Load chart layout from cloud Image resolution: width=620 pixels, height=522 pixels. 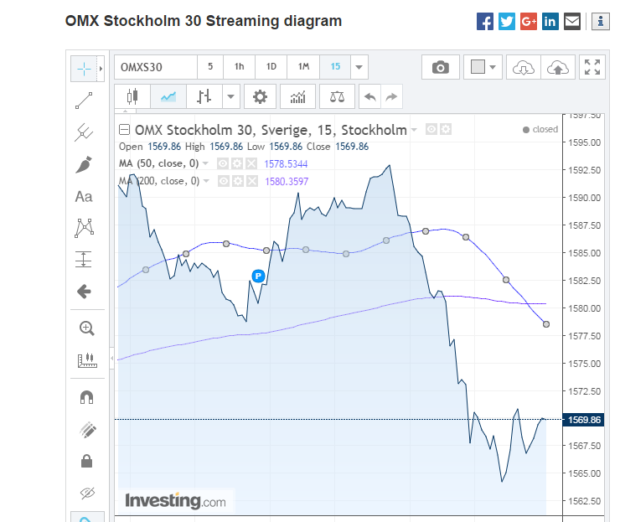pyautogui.click(x=524, y=67)
